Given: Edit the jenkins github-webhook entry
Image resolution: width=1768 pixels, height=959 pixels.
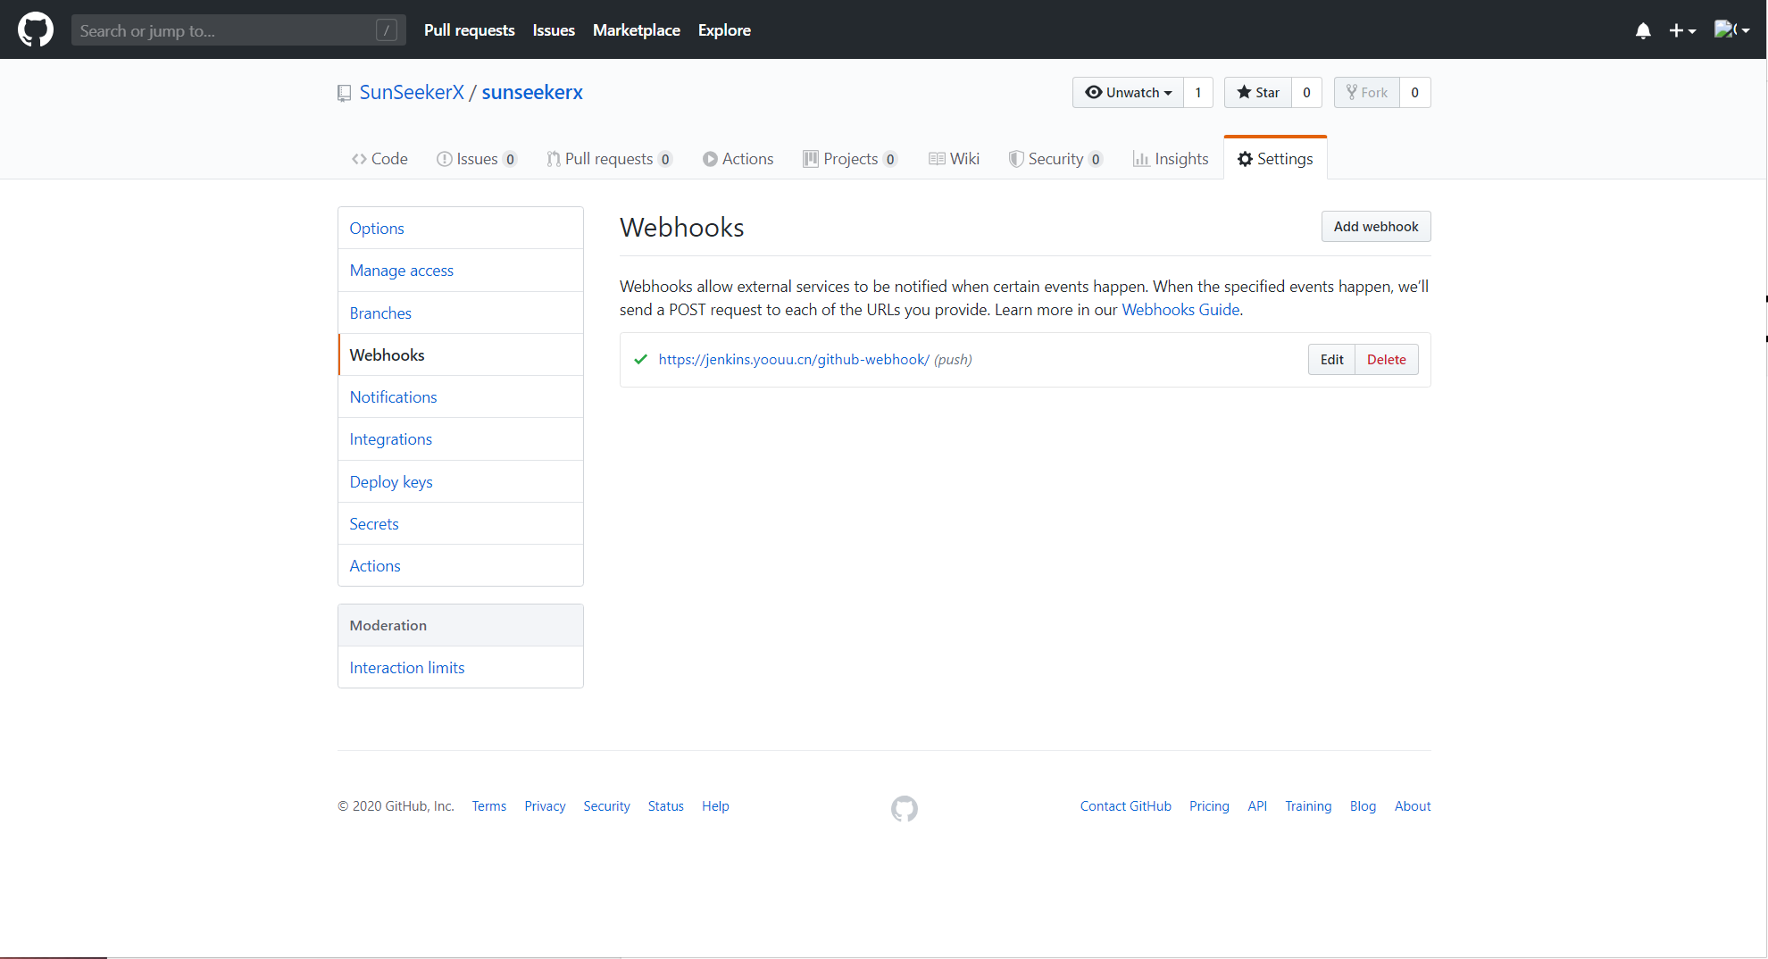Looking at the screenshot, I should pos(1331,360).
